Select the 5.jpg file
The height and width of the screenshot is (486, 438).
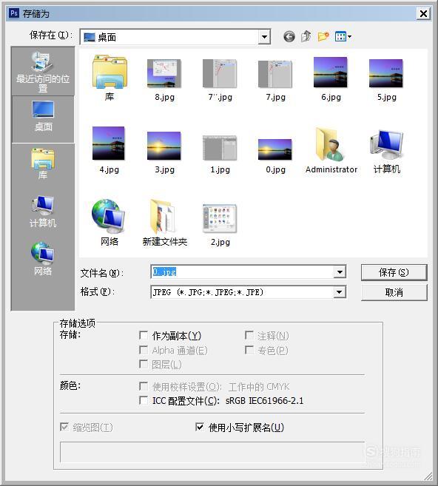tap(386, 80)
